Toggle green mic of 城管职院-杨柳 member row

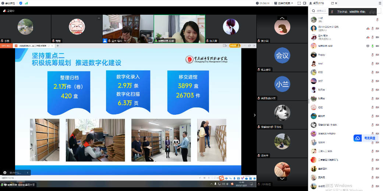tap(372, 46)
